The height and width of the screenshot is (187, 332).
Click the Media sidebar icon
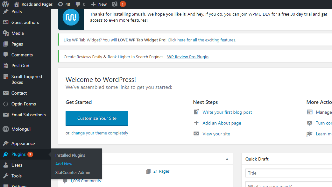point(6,33)
